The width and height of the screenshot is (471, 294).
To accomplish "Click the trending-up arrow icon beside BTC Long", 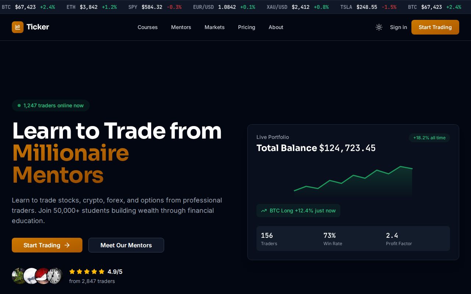I will 264,211.
